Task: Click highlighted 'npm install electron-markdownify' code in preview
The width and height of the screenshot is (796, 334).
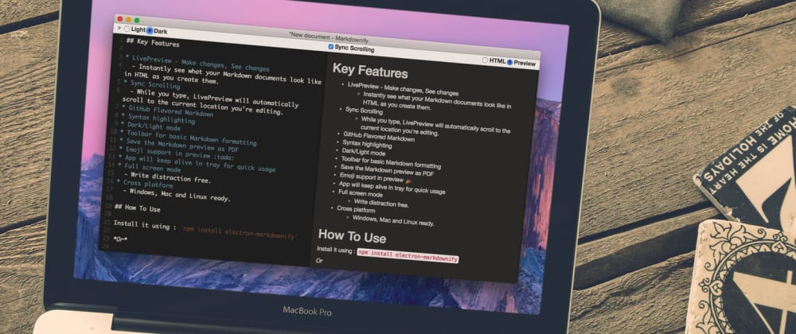Action: pyautogui.click(x=408, y=255)
